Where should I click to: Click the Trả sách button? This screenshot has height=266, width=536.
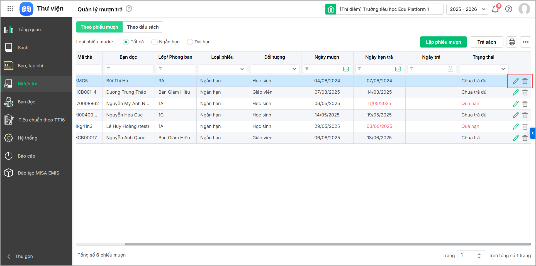[x=486, y=42]
